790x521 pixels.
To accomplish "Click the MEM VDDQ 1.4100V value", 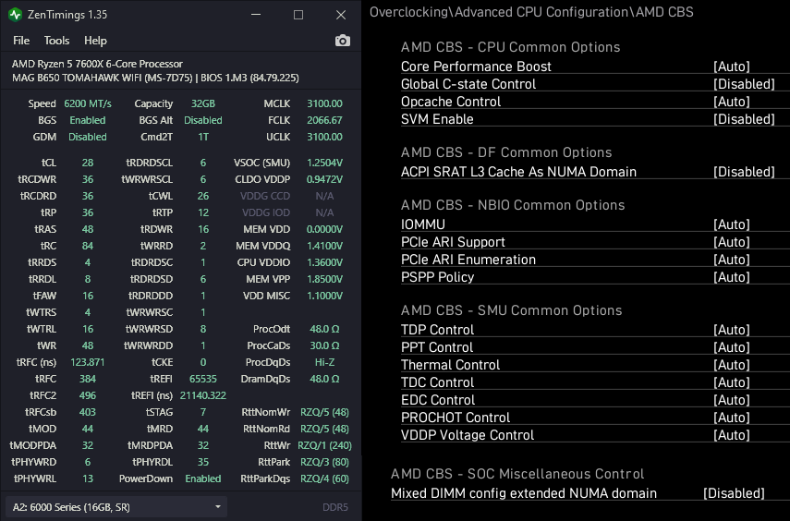I will click(x=324, y=246).
